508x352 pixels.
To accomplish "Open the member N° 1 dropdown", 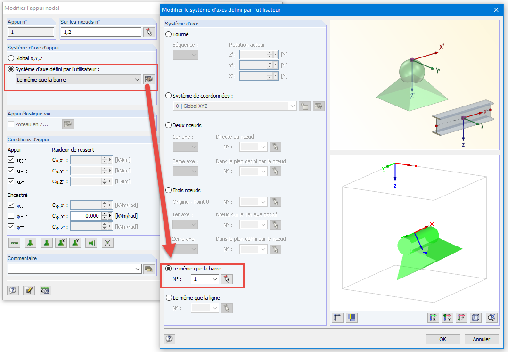I will click(214, 279).
